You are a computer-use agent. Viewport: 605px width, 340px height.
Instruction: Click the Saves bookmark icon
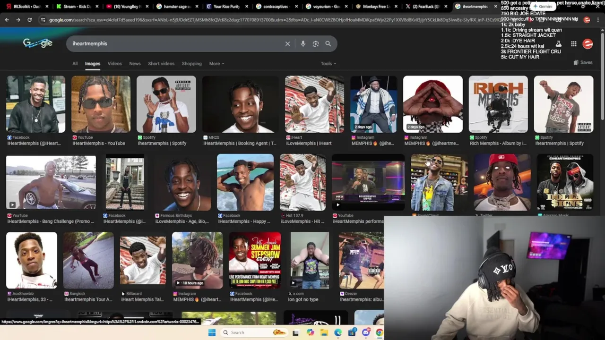tap(576, 62)
